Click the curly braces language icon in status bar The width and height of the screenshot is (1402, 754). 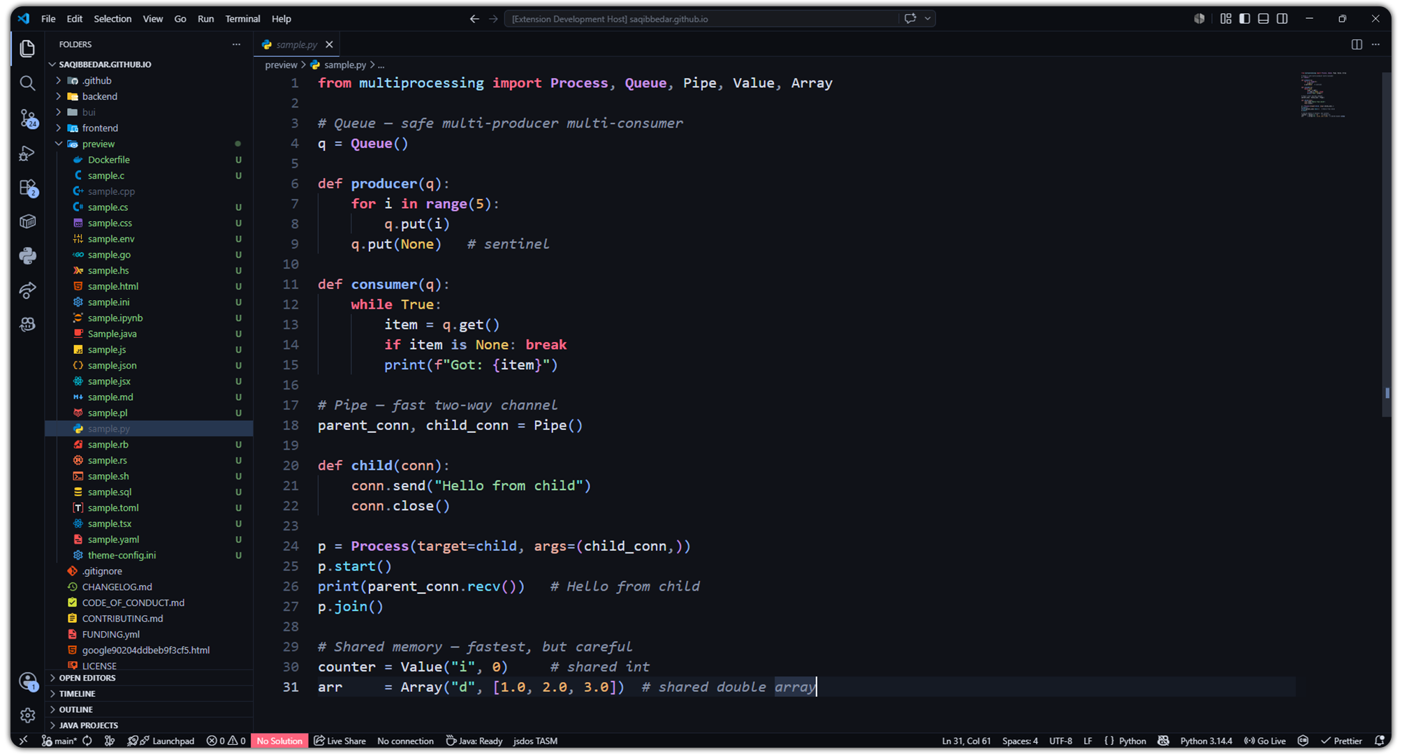pyautogui.click(x=1109, y=741)
